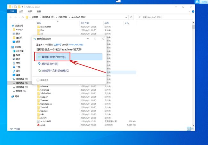Open 网络 in navigation pane

[x=15, y=96]
